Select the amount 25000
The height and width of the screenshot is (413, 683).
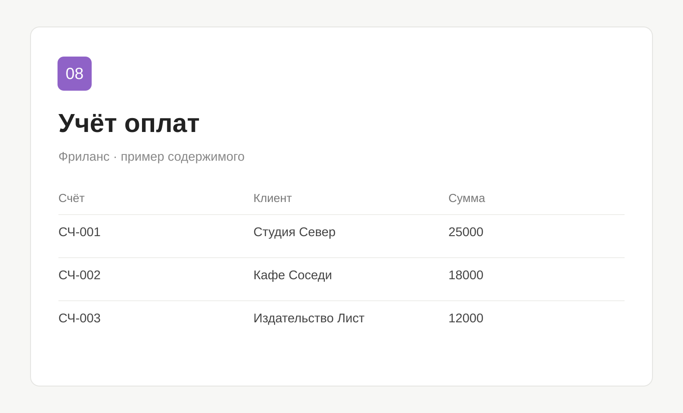coord(466,232)
